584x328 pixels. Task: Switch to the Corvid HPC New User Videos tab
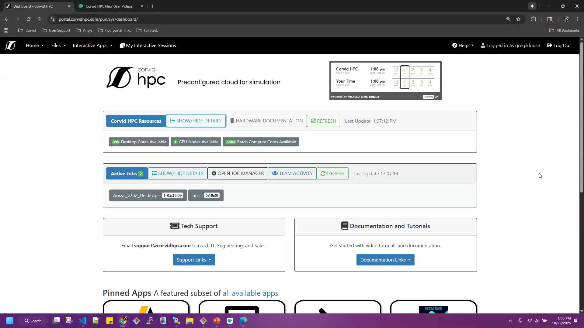109,6
